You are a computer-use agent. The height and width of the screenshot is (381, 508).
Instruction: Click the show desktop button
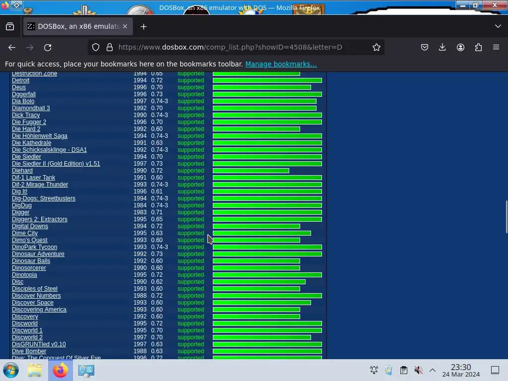495,370
